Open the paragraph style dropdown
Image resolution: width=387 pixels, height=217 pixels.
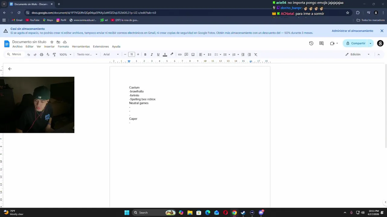(87, 55)
